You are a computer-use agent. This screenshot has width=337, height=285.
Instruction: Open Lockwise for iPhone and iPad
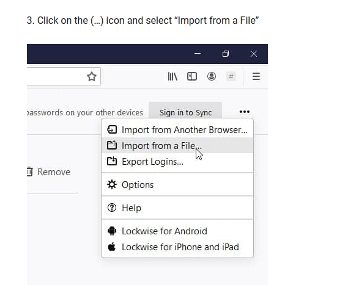(177, 247)
